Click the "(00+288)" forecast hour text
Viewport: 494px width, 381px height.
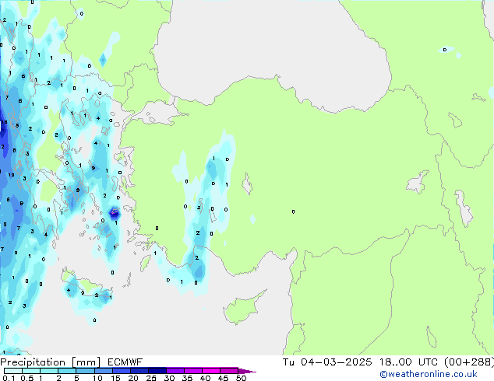tap(469, 362)
